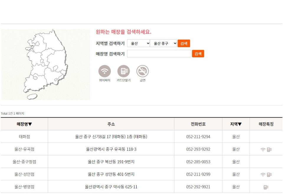Select store name 울산-유곡점
Screen dimensions: 285x195
click(x=24, y=149)
